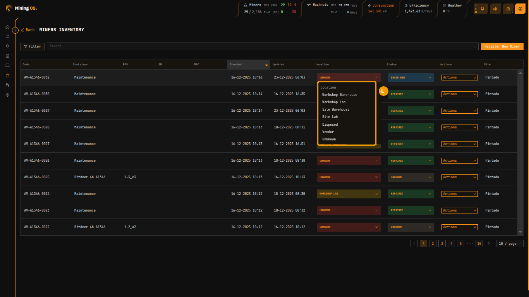Viewport: 529px width, 297px height.
Task: Open notifications bell in top header
Action: [x=483, y=9]
